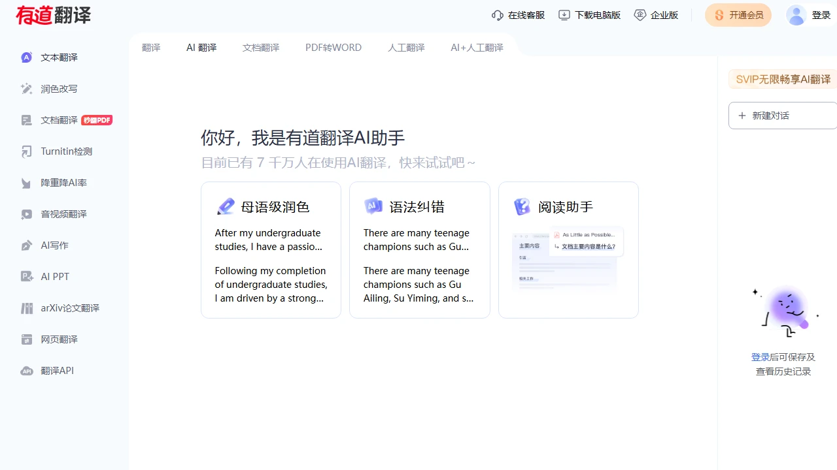Switch to the PDF转WORD tab
Image resolution: width=837 pixels, height=470 pixels.
pos(333,48)
